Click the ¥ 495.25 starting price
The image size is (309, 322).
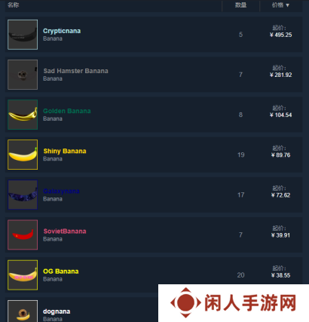281,35
